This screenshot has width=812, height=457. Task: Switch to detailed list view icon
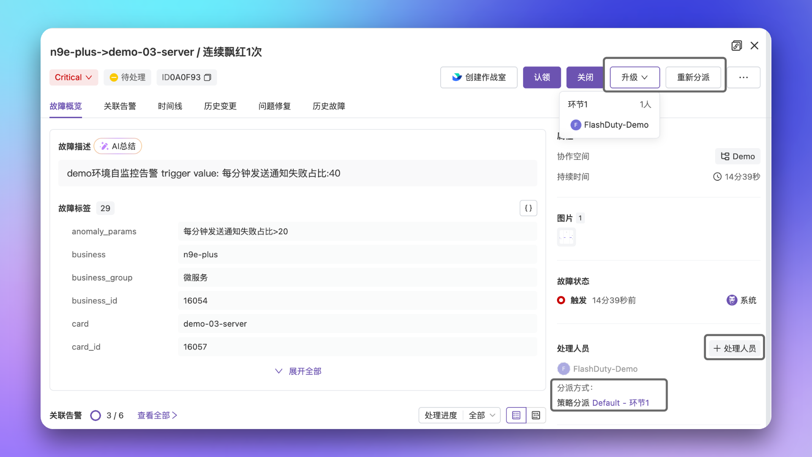pyautogui.click(x=516, y=415)
